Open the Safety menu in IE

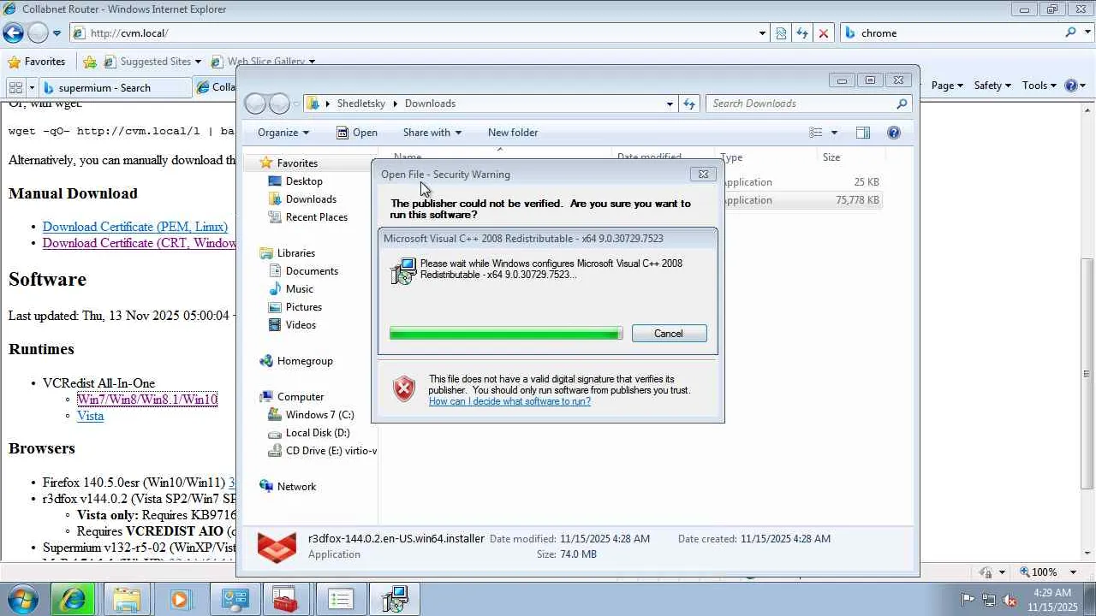pos(992,86)
